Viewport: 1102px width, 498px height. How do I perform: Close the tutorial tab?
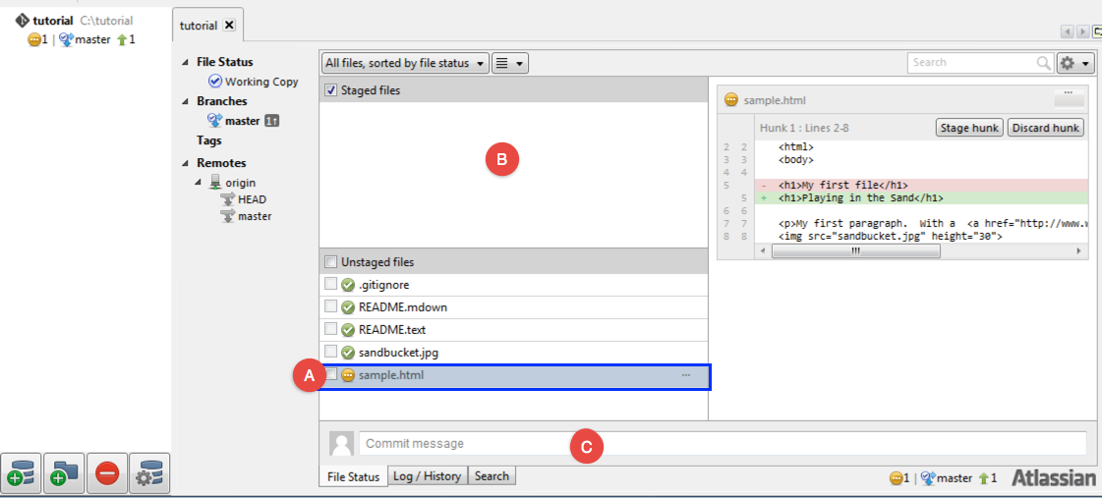230,26
